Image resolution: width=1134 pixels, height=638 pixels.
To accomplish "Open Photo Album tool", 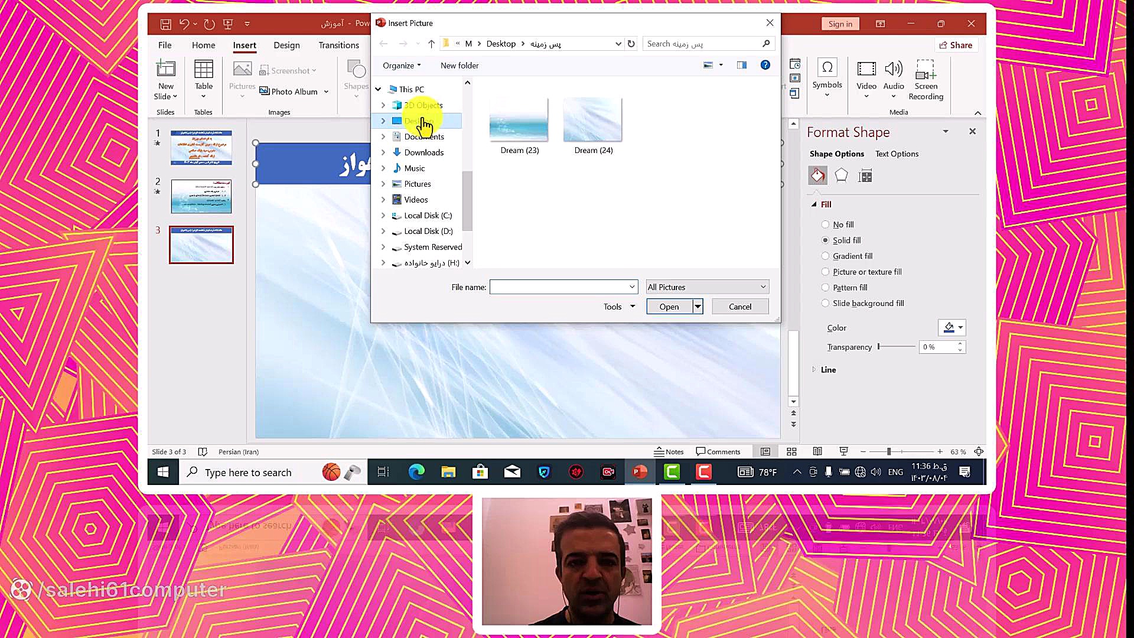I will 294,92.
